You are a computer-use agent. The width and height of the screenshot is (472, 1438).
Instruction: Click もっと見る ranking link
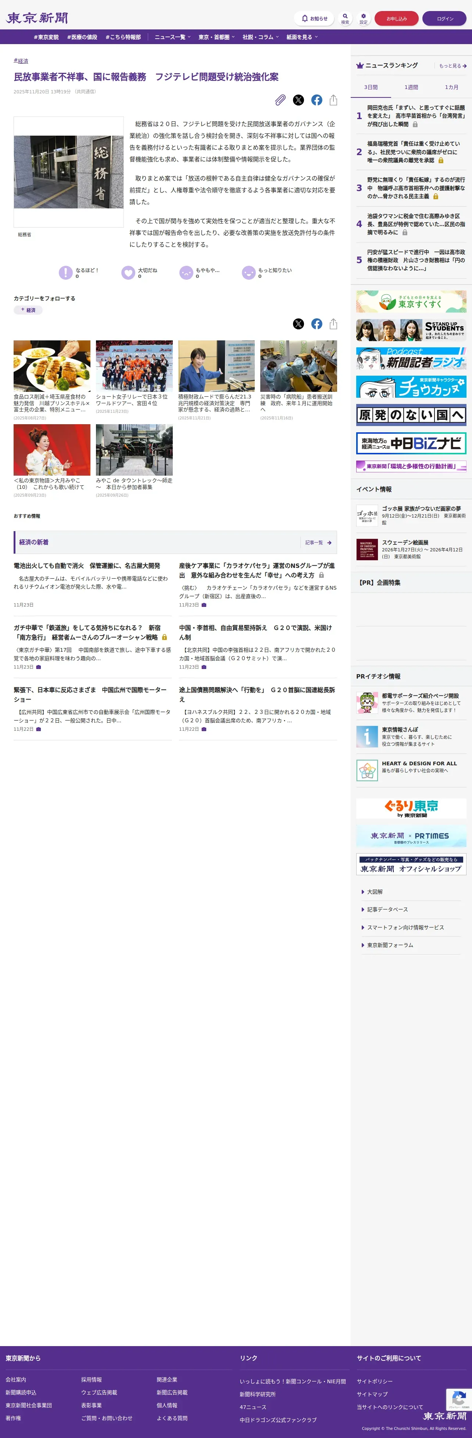(453, 66)
